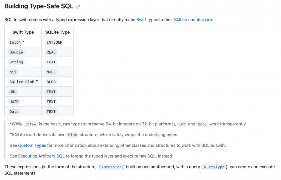Click the anchor link icon beside the heading
The width and height of the screenshot is (281, 180).
pos(78,7)
